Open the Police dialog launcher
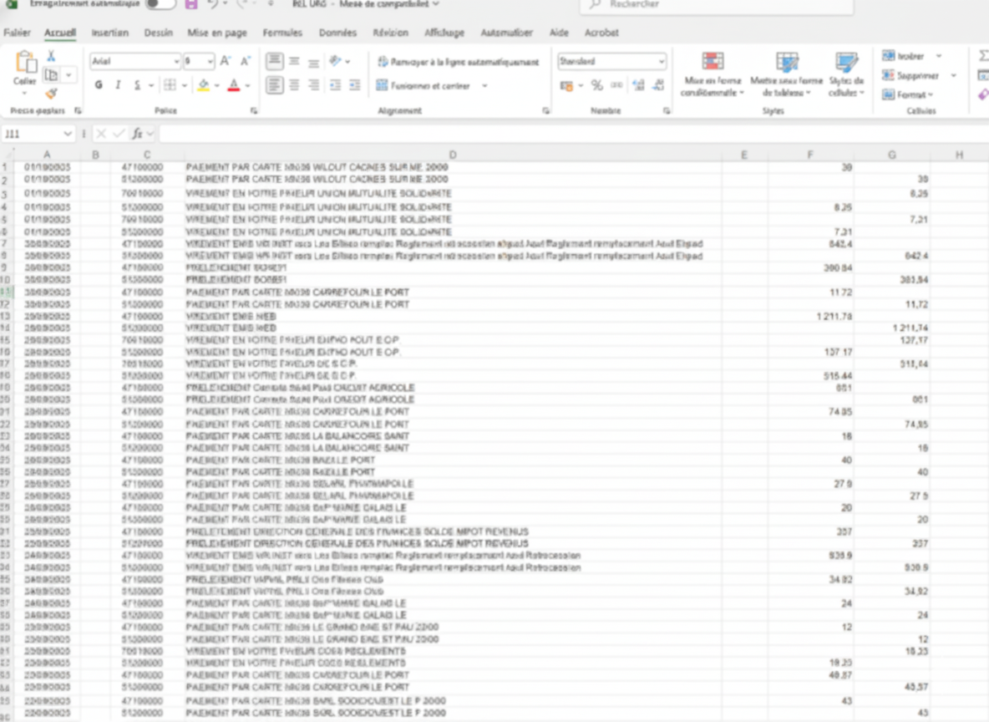989x722 pixels. (x=254, y=111)
